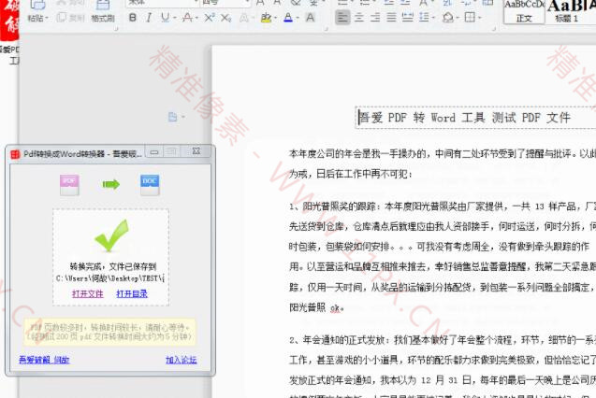Open the highlight color dropdown arrow
596x398 pixels.
276,18
